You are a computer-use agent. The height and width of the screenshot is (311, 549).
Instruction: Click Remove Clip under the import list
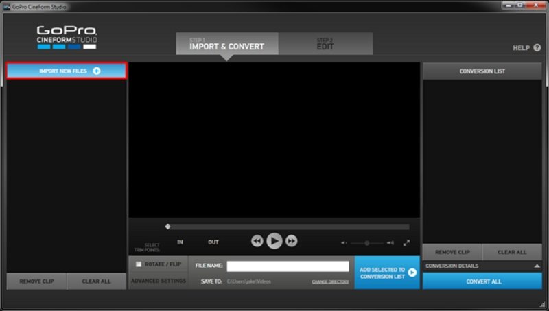[37, 281]
